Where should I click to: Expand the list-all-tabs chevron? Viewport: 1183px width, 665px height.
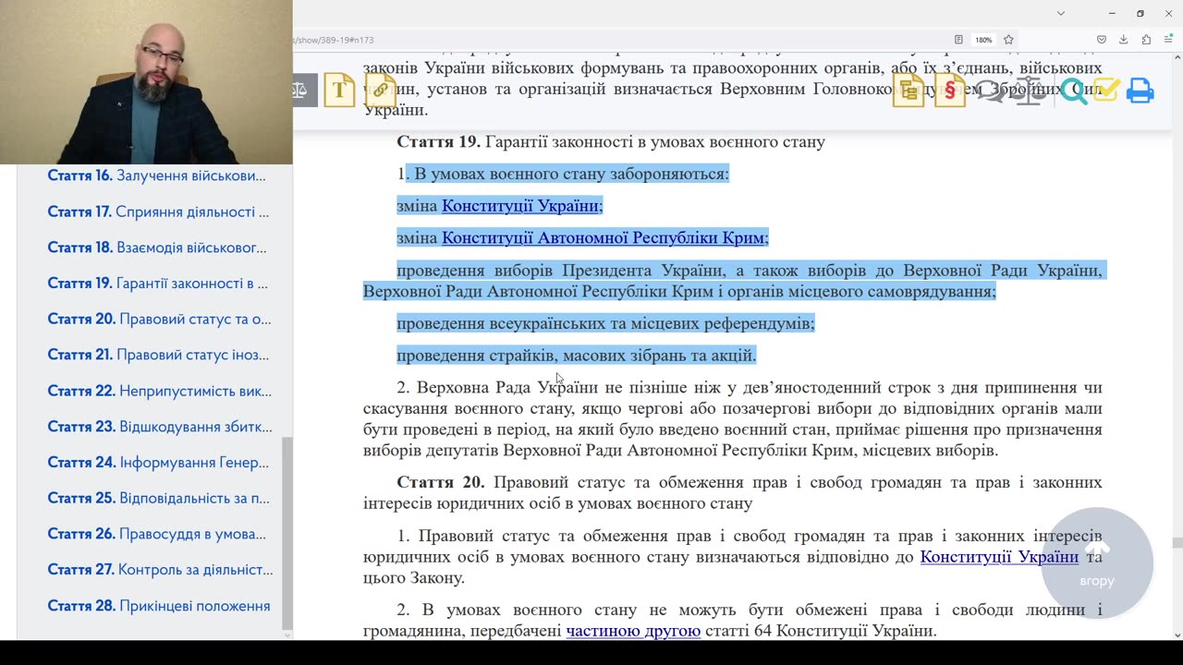click(1061, 13)
